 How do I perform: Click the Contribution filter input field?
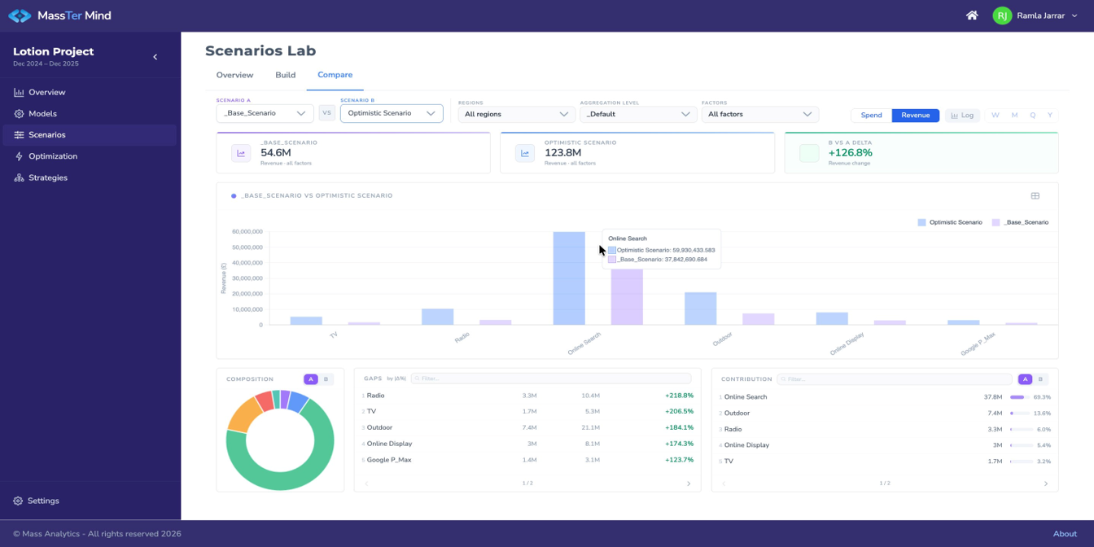coord(894,379)
